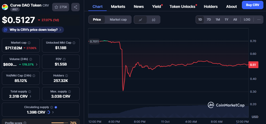Expand the Volume (24h) details arrow
266x124 pixels.
(x=36, y=64)
